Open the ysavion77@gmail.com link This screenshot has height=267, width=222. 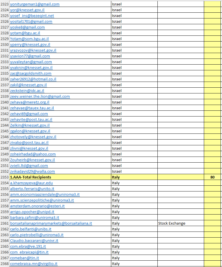pyautogui.click(x=30, y=56)
